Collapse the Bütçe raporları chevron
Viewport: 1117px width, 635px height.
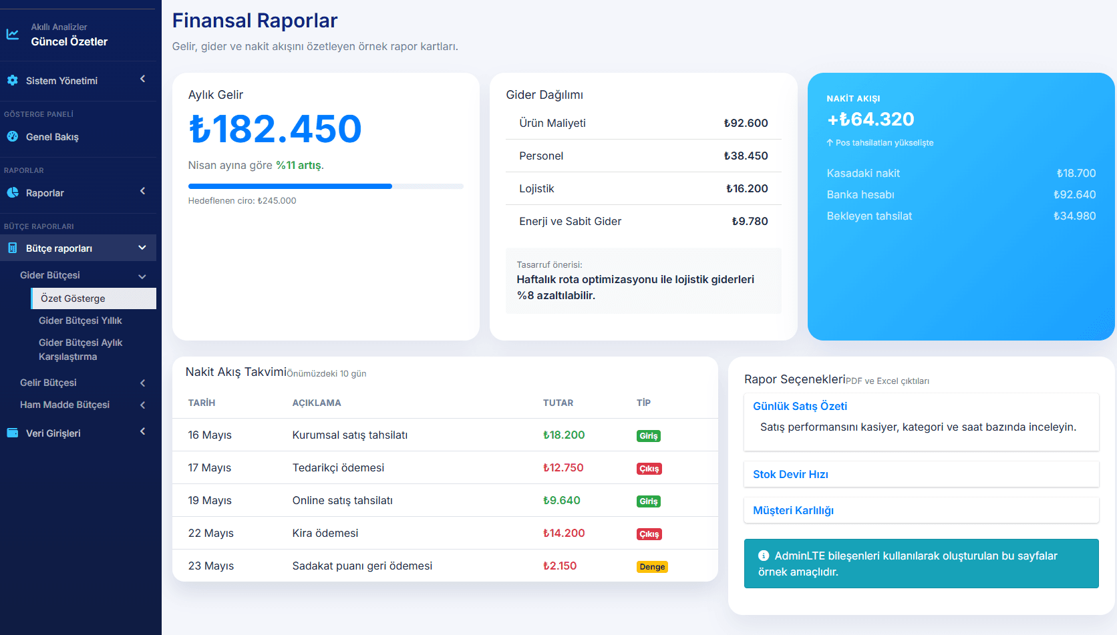pos(142,248)
